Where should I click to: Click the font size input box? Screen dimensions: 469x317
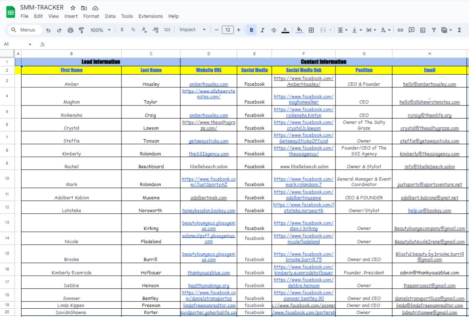pyautogui.click(x=228, y=30)
